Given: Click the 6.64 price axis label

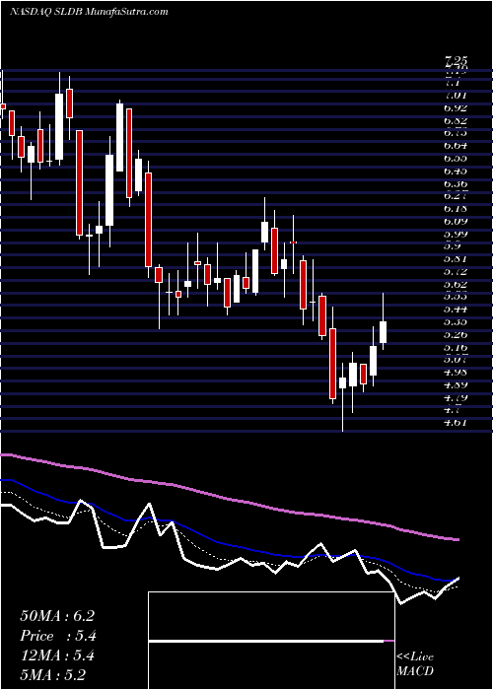Looking at the screenshot, I should [x=456, y=146].
